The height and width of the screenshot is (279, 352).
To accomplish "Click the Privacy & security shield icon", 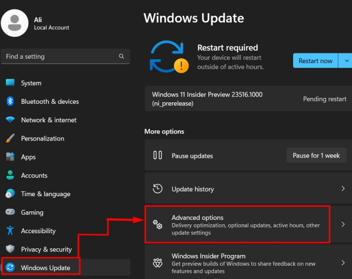I will point(10,249).
